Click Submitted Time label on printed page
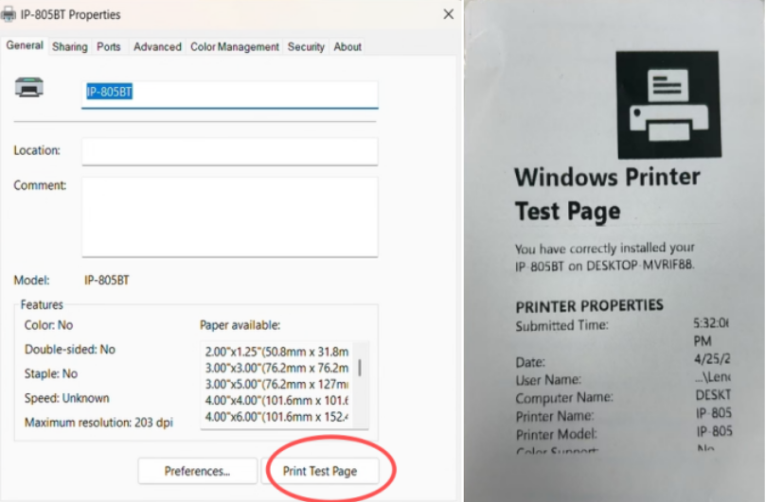The height and width of the screenshot is (502, 766). pyautogui.click(x=561, y=325)
